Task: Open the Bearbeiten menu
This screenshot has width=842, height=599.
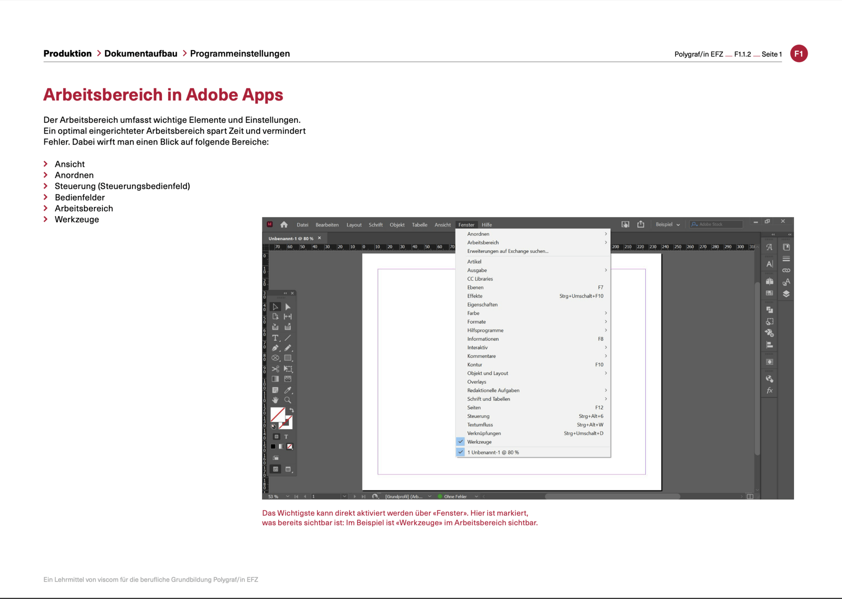Action: click(x=327, y=225)
